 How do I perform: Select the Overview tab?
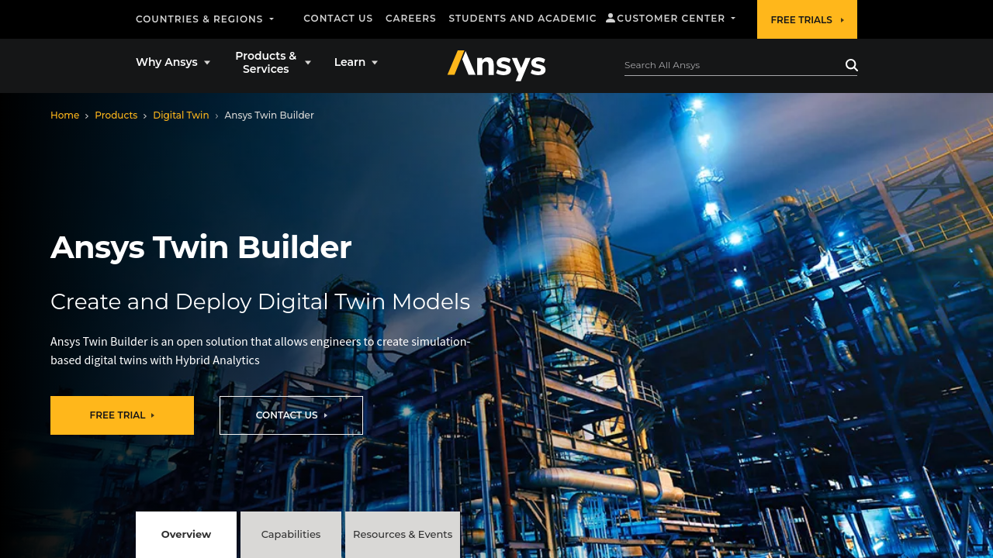pyautogui.click(x=186, y=535)
